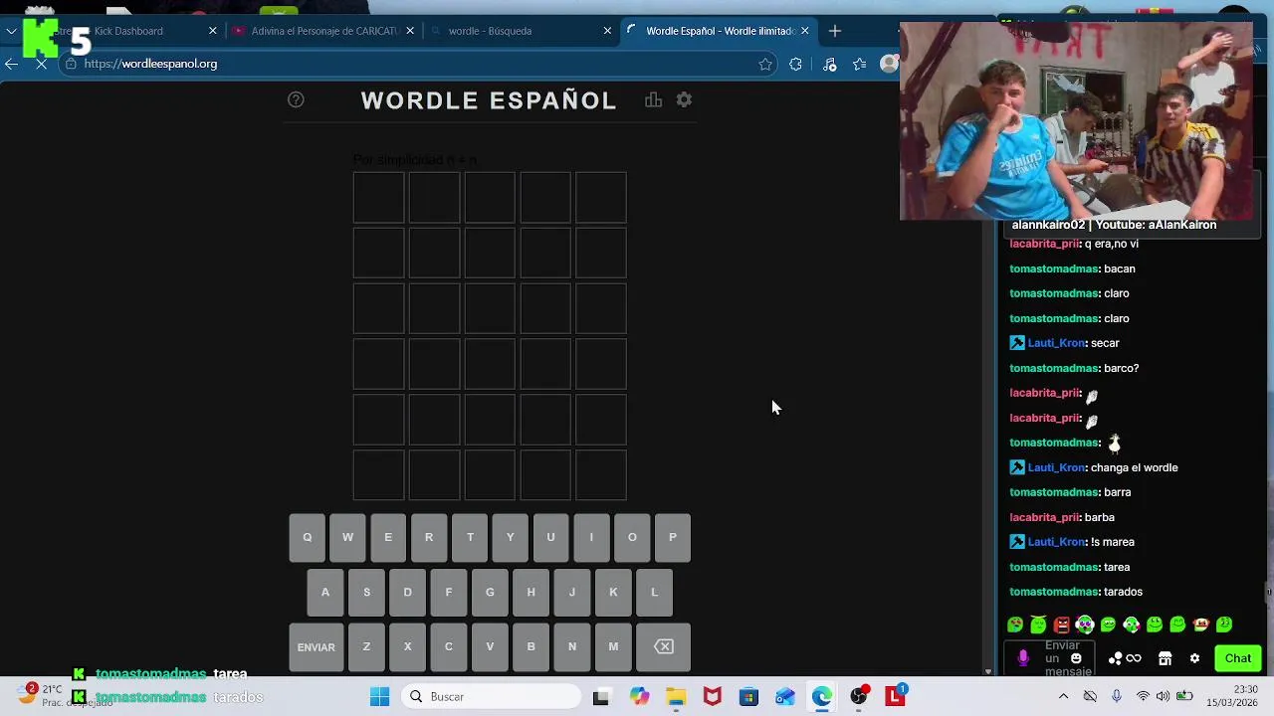The height and width of the screenshot is (716, 1274).
Task: Stop page loading with the X button
Action: (42, 64)
